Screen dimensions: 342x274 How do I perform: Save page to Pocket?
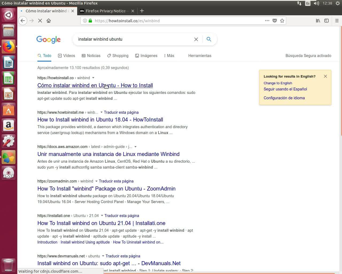(275, 21)
